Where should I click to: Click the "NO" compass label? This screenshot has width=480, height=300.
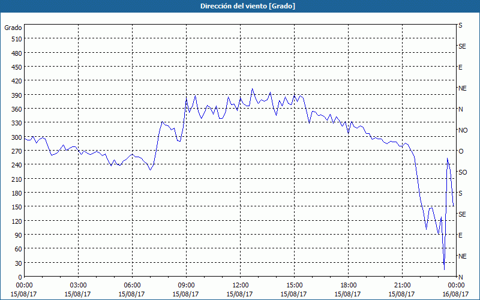pyautogui.click(x=463, y=130)
